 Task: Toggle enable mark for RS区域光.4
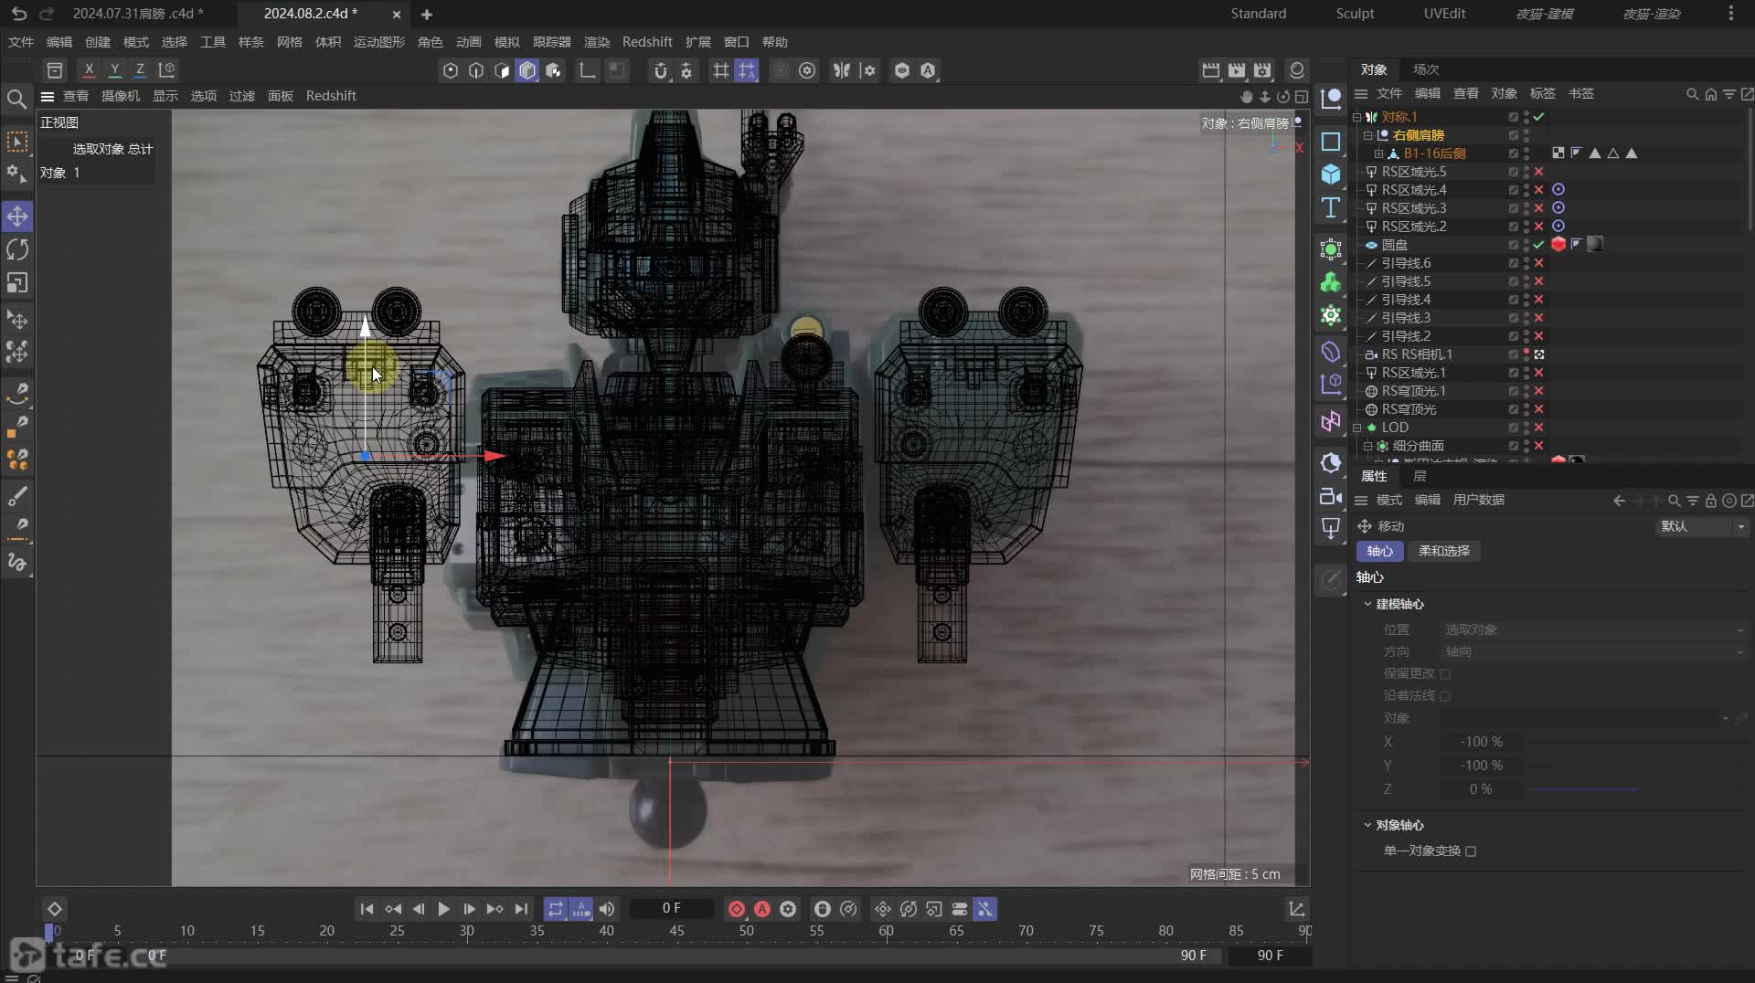coord(1539,190)
